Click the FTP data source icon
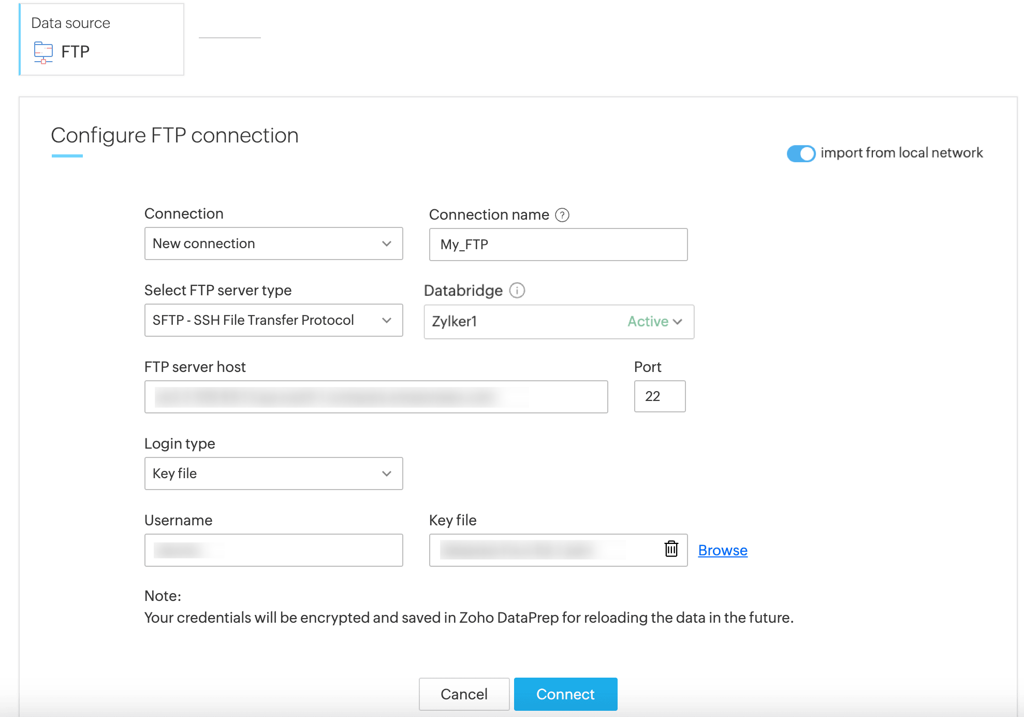This screenshot has height=717, width=1024. (x=43, y=52)
